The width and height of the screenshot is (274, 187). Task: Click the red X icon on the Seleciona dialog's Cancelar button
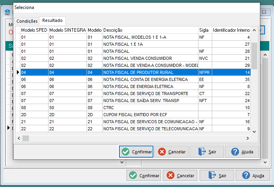[x=162, y=152]
